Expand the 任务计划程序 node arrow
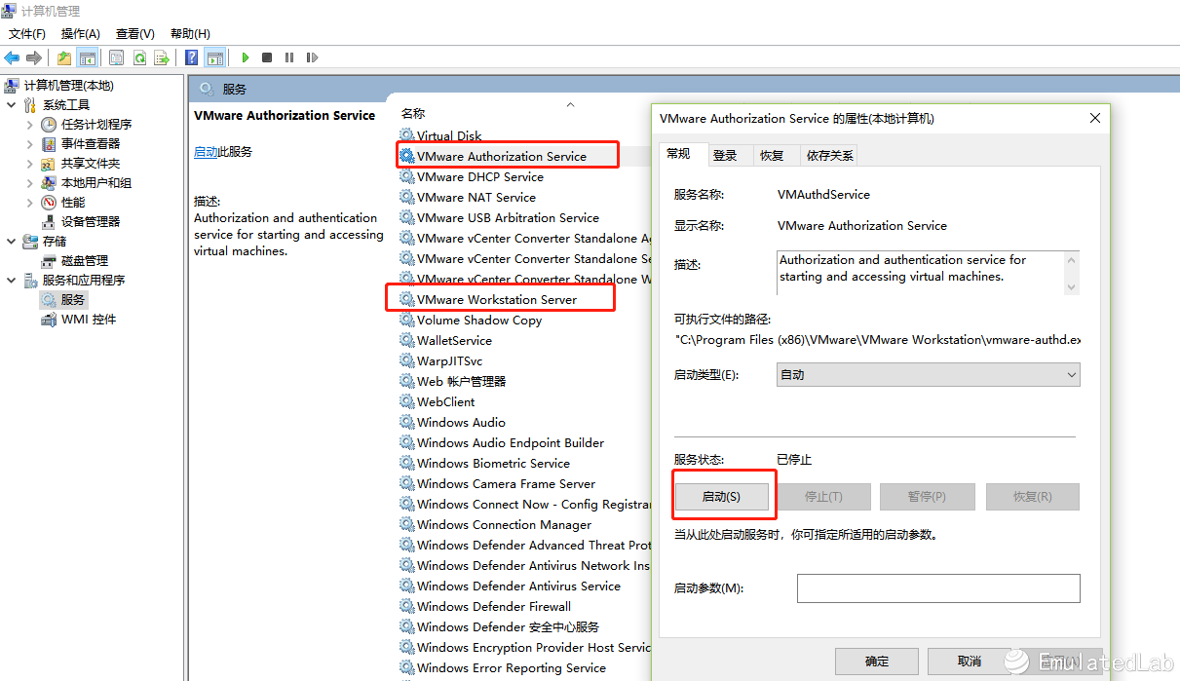The image size is (1180, 681). click(x=30, y=125)
